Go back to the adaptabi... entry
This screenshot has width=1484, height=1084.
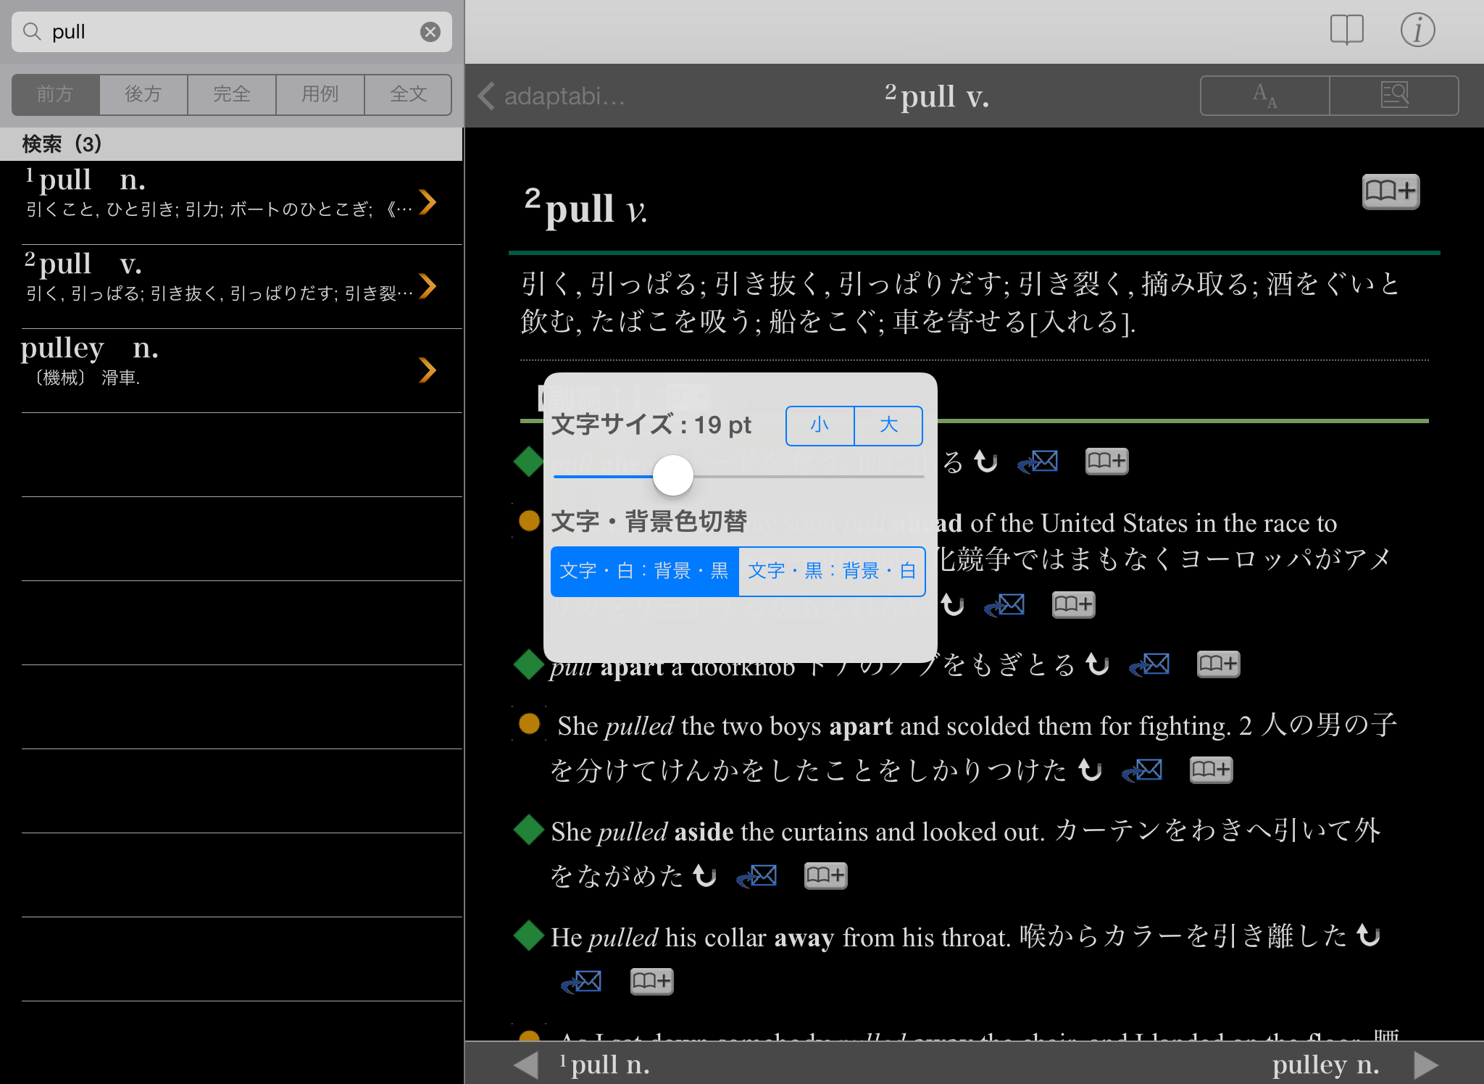click(x=551, y=96)
